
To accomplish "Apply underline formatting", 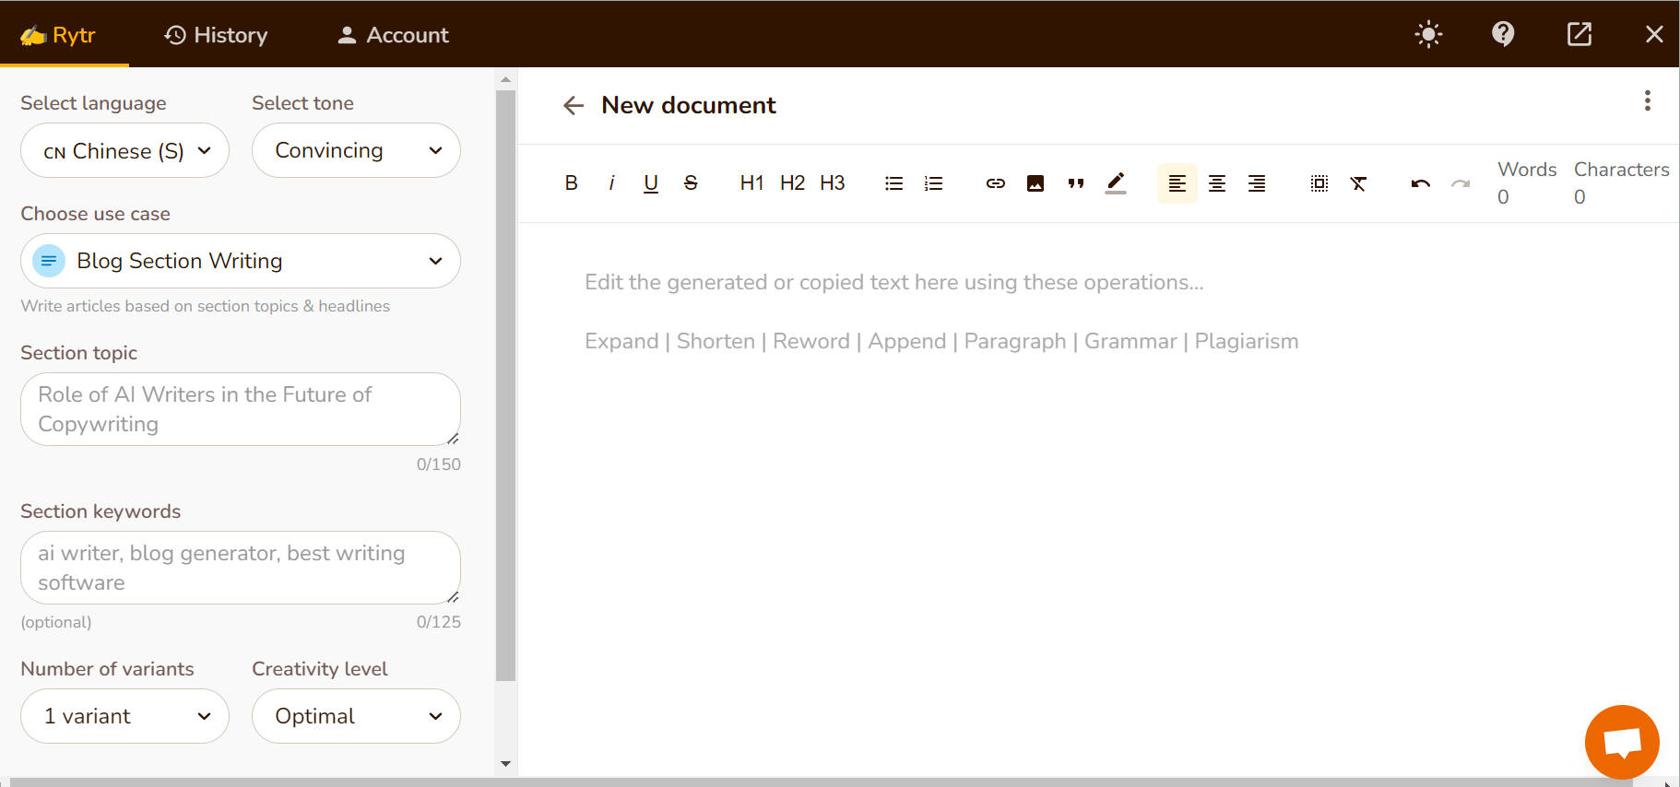I will tap(651, 183).
